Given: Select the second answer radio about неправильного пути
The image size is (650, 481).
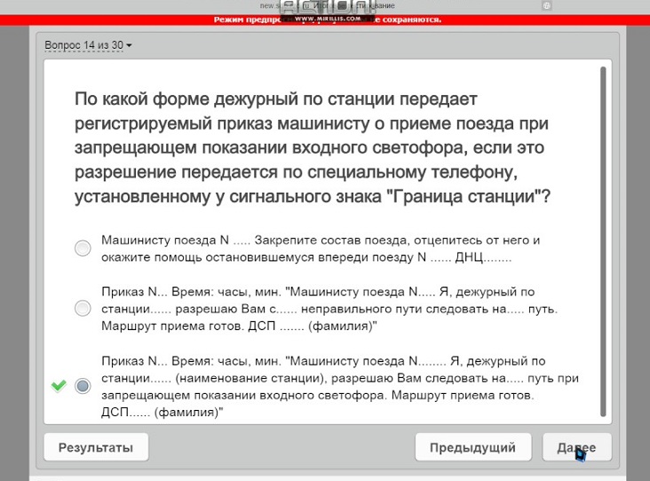Looking at the screenshot, I should coord(83,309).
